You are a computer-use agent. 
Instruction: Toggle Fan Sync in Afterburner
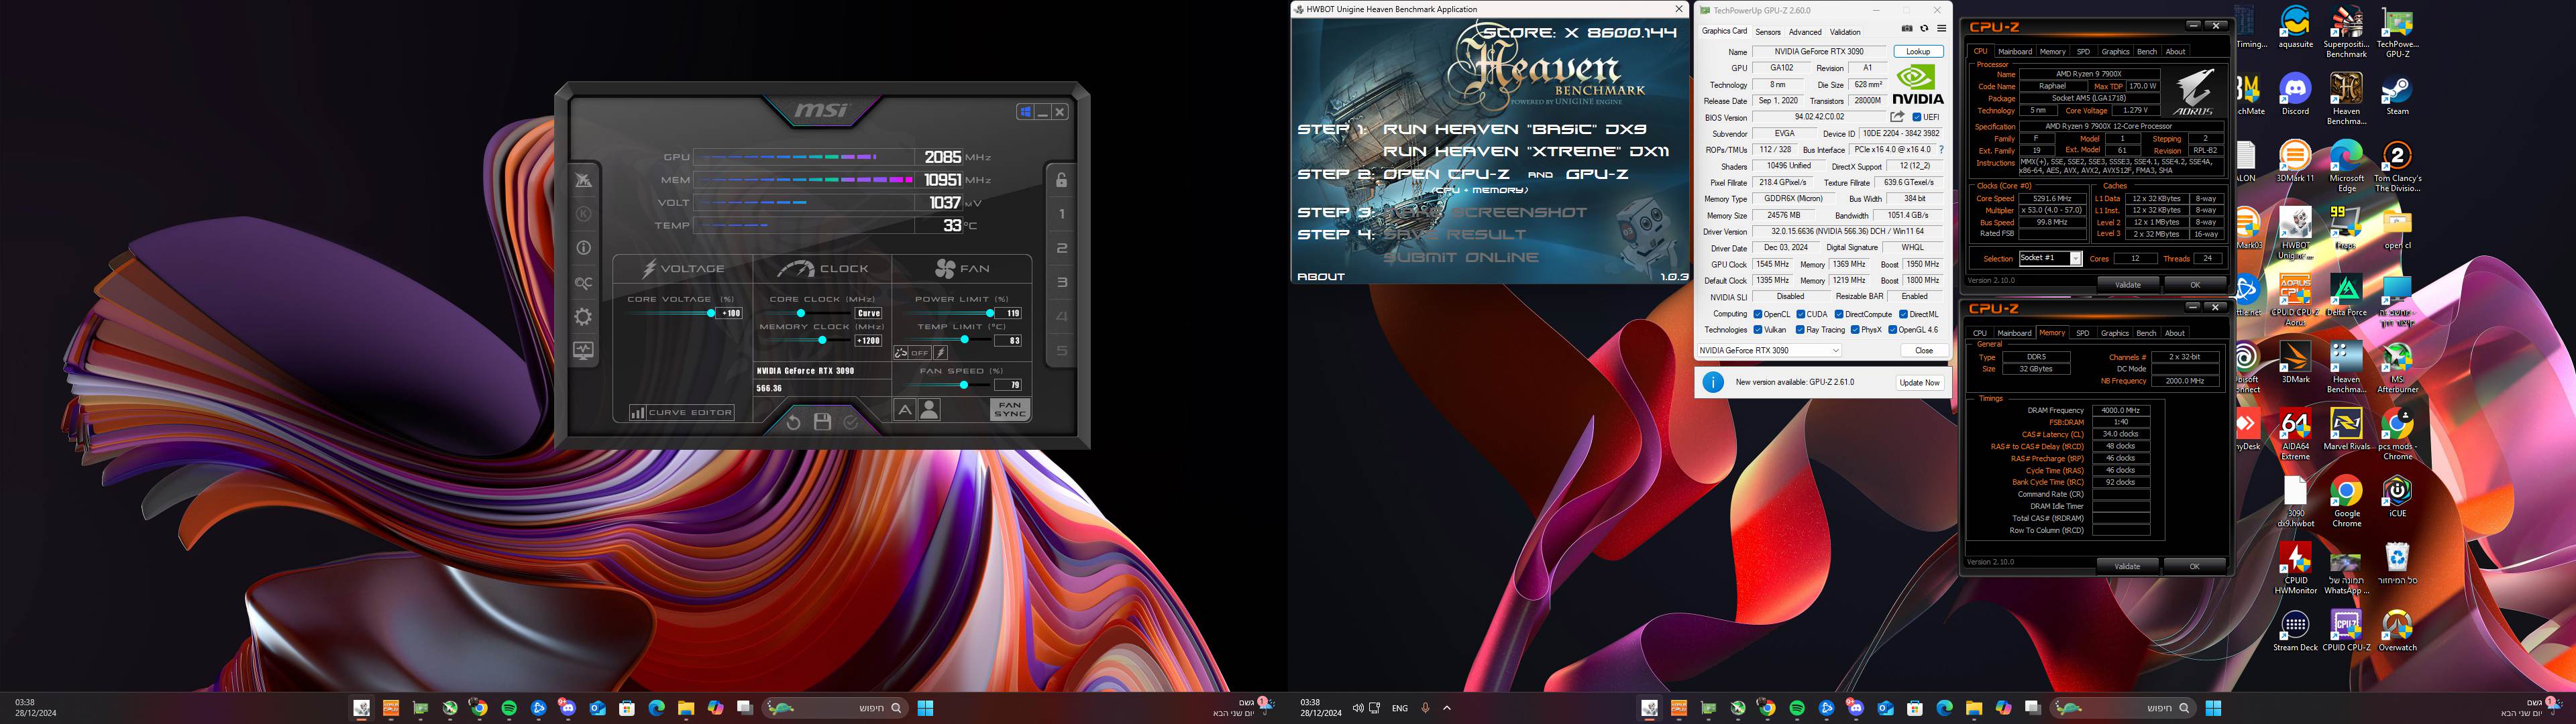(1010, 409)
